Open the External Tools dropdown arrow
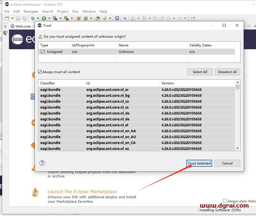 tap(72, 18)
